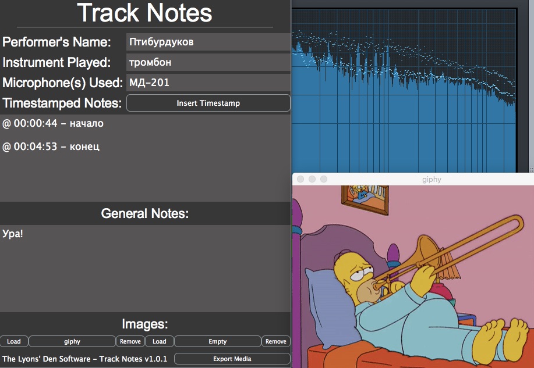Click the spectrum analyzer graph display
The height and width of the screenshot is (368, 534).
404,91
